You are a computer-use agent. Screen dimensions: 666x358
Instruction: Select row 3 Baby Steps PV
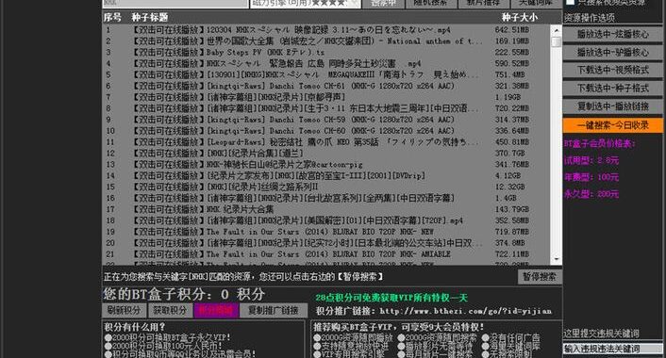tap(326, 53)
